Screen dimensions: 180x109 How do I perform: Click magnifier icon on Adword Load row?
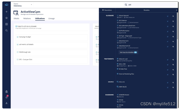(173, 60)
